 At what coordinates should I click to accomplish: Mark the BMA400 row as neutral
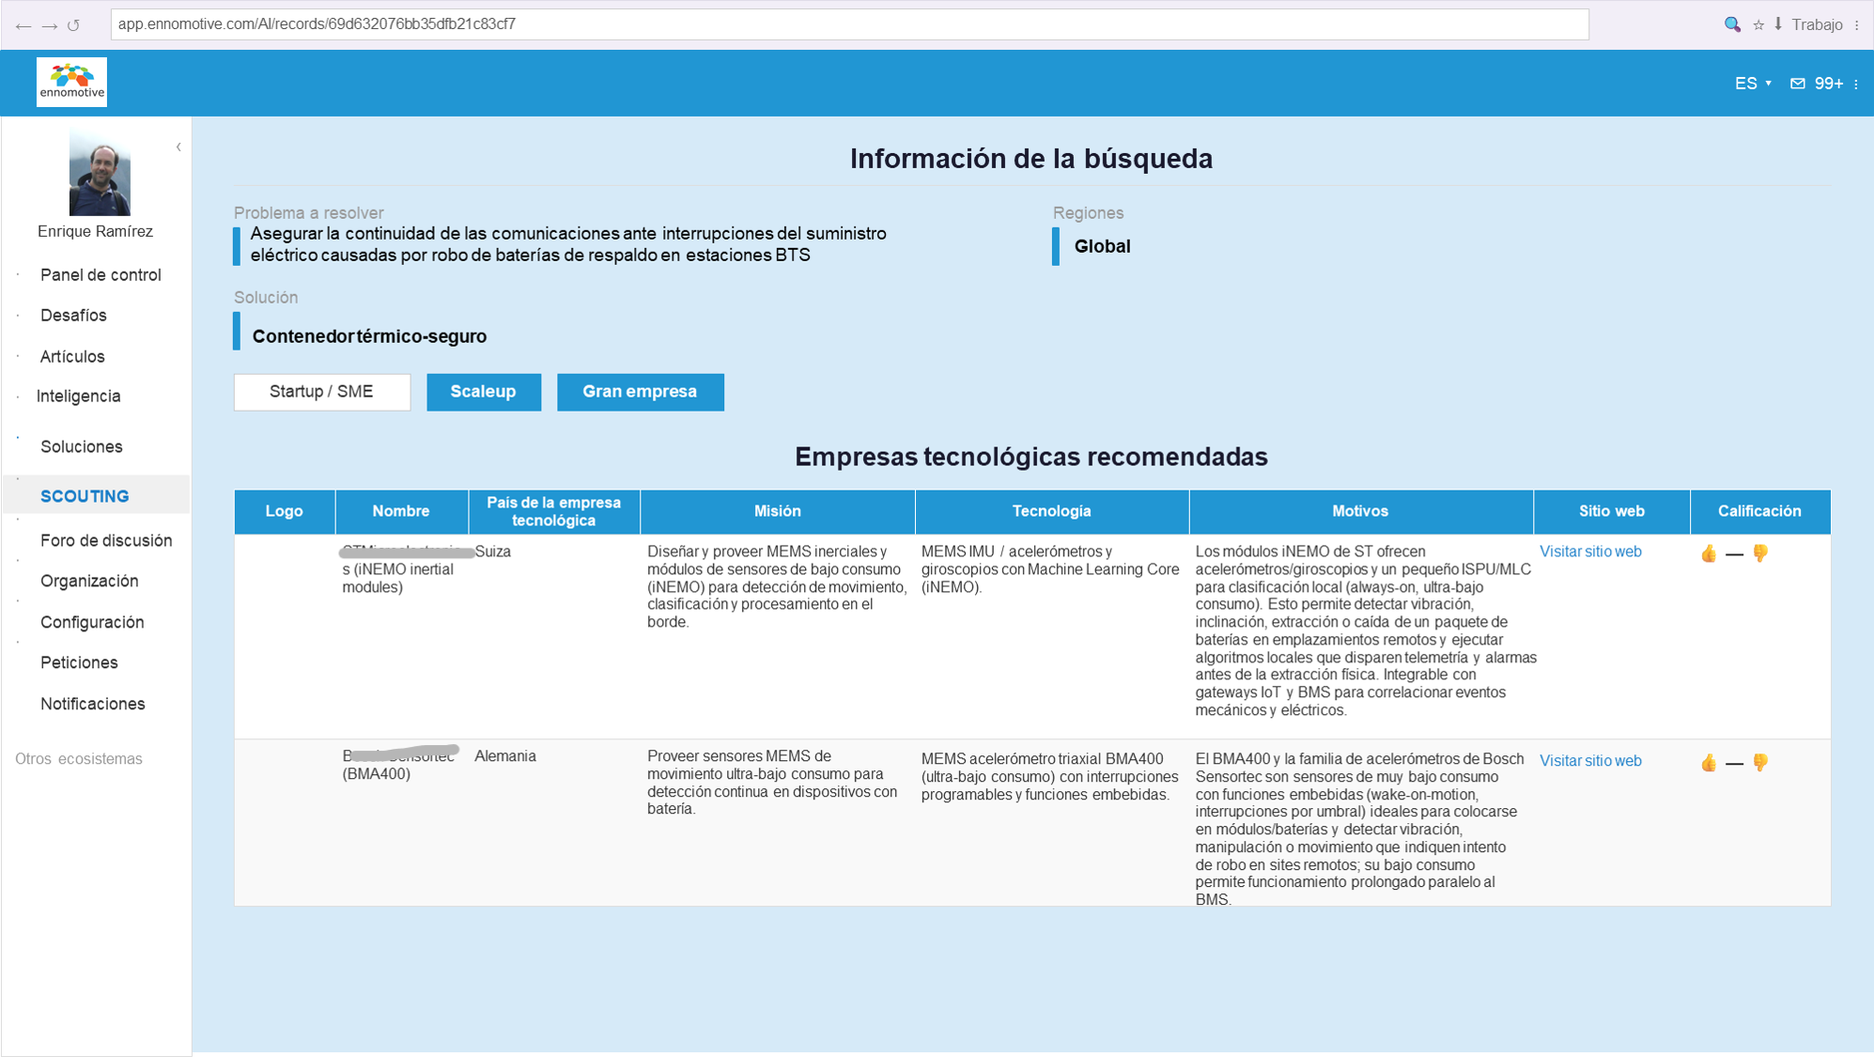(x=1735, y=764)
